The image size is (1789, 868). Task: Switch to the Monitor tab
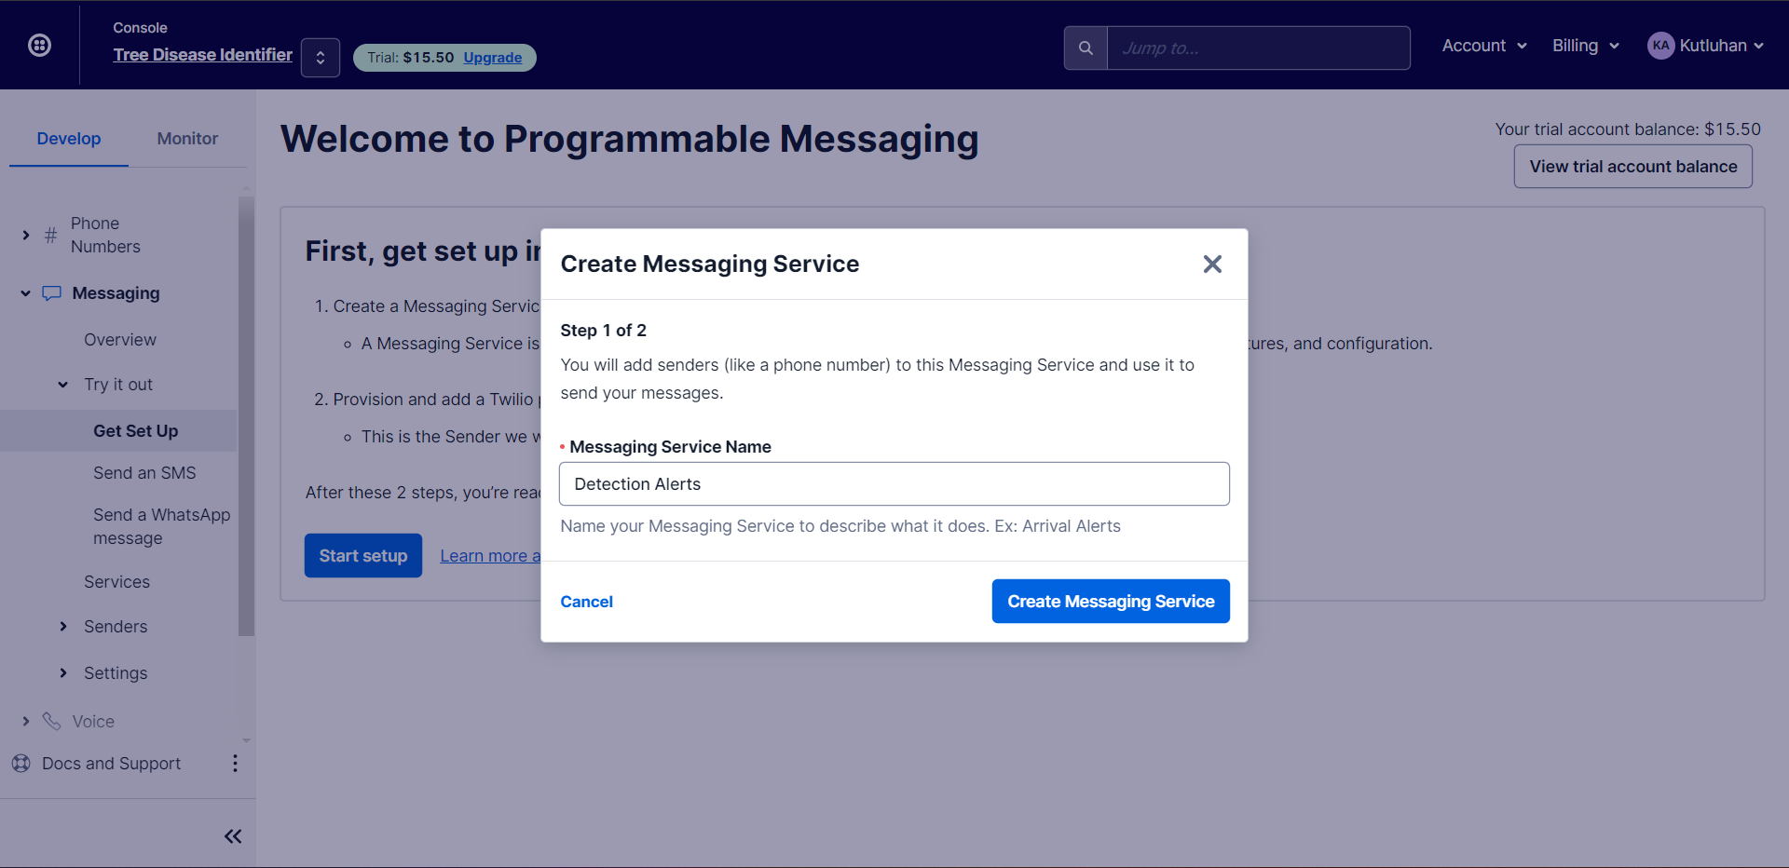pyautogui.click(x=187, y=139)
